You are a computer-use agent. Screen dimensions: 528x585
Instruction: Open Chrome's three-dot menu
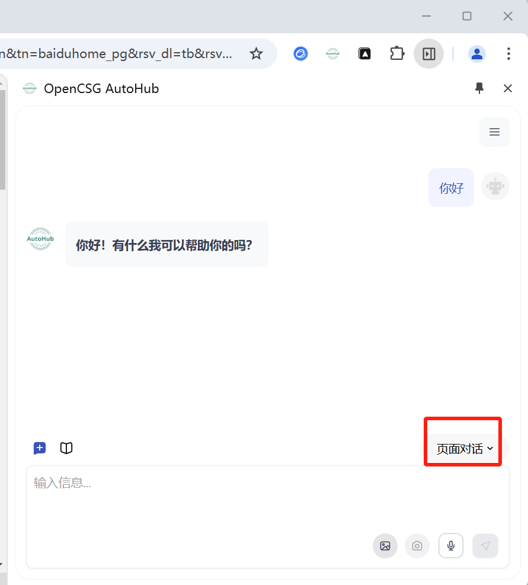coord(508,53)
